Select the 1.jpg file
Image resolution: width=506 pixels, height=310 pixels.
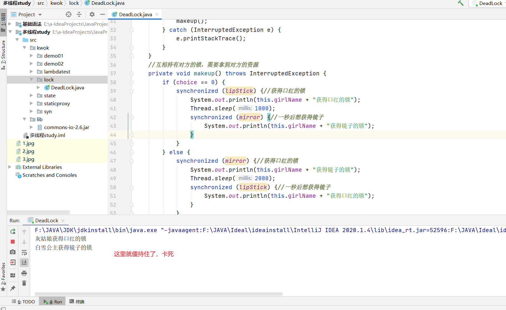pos(28,143)
